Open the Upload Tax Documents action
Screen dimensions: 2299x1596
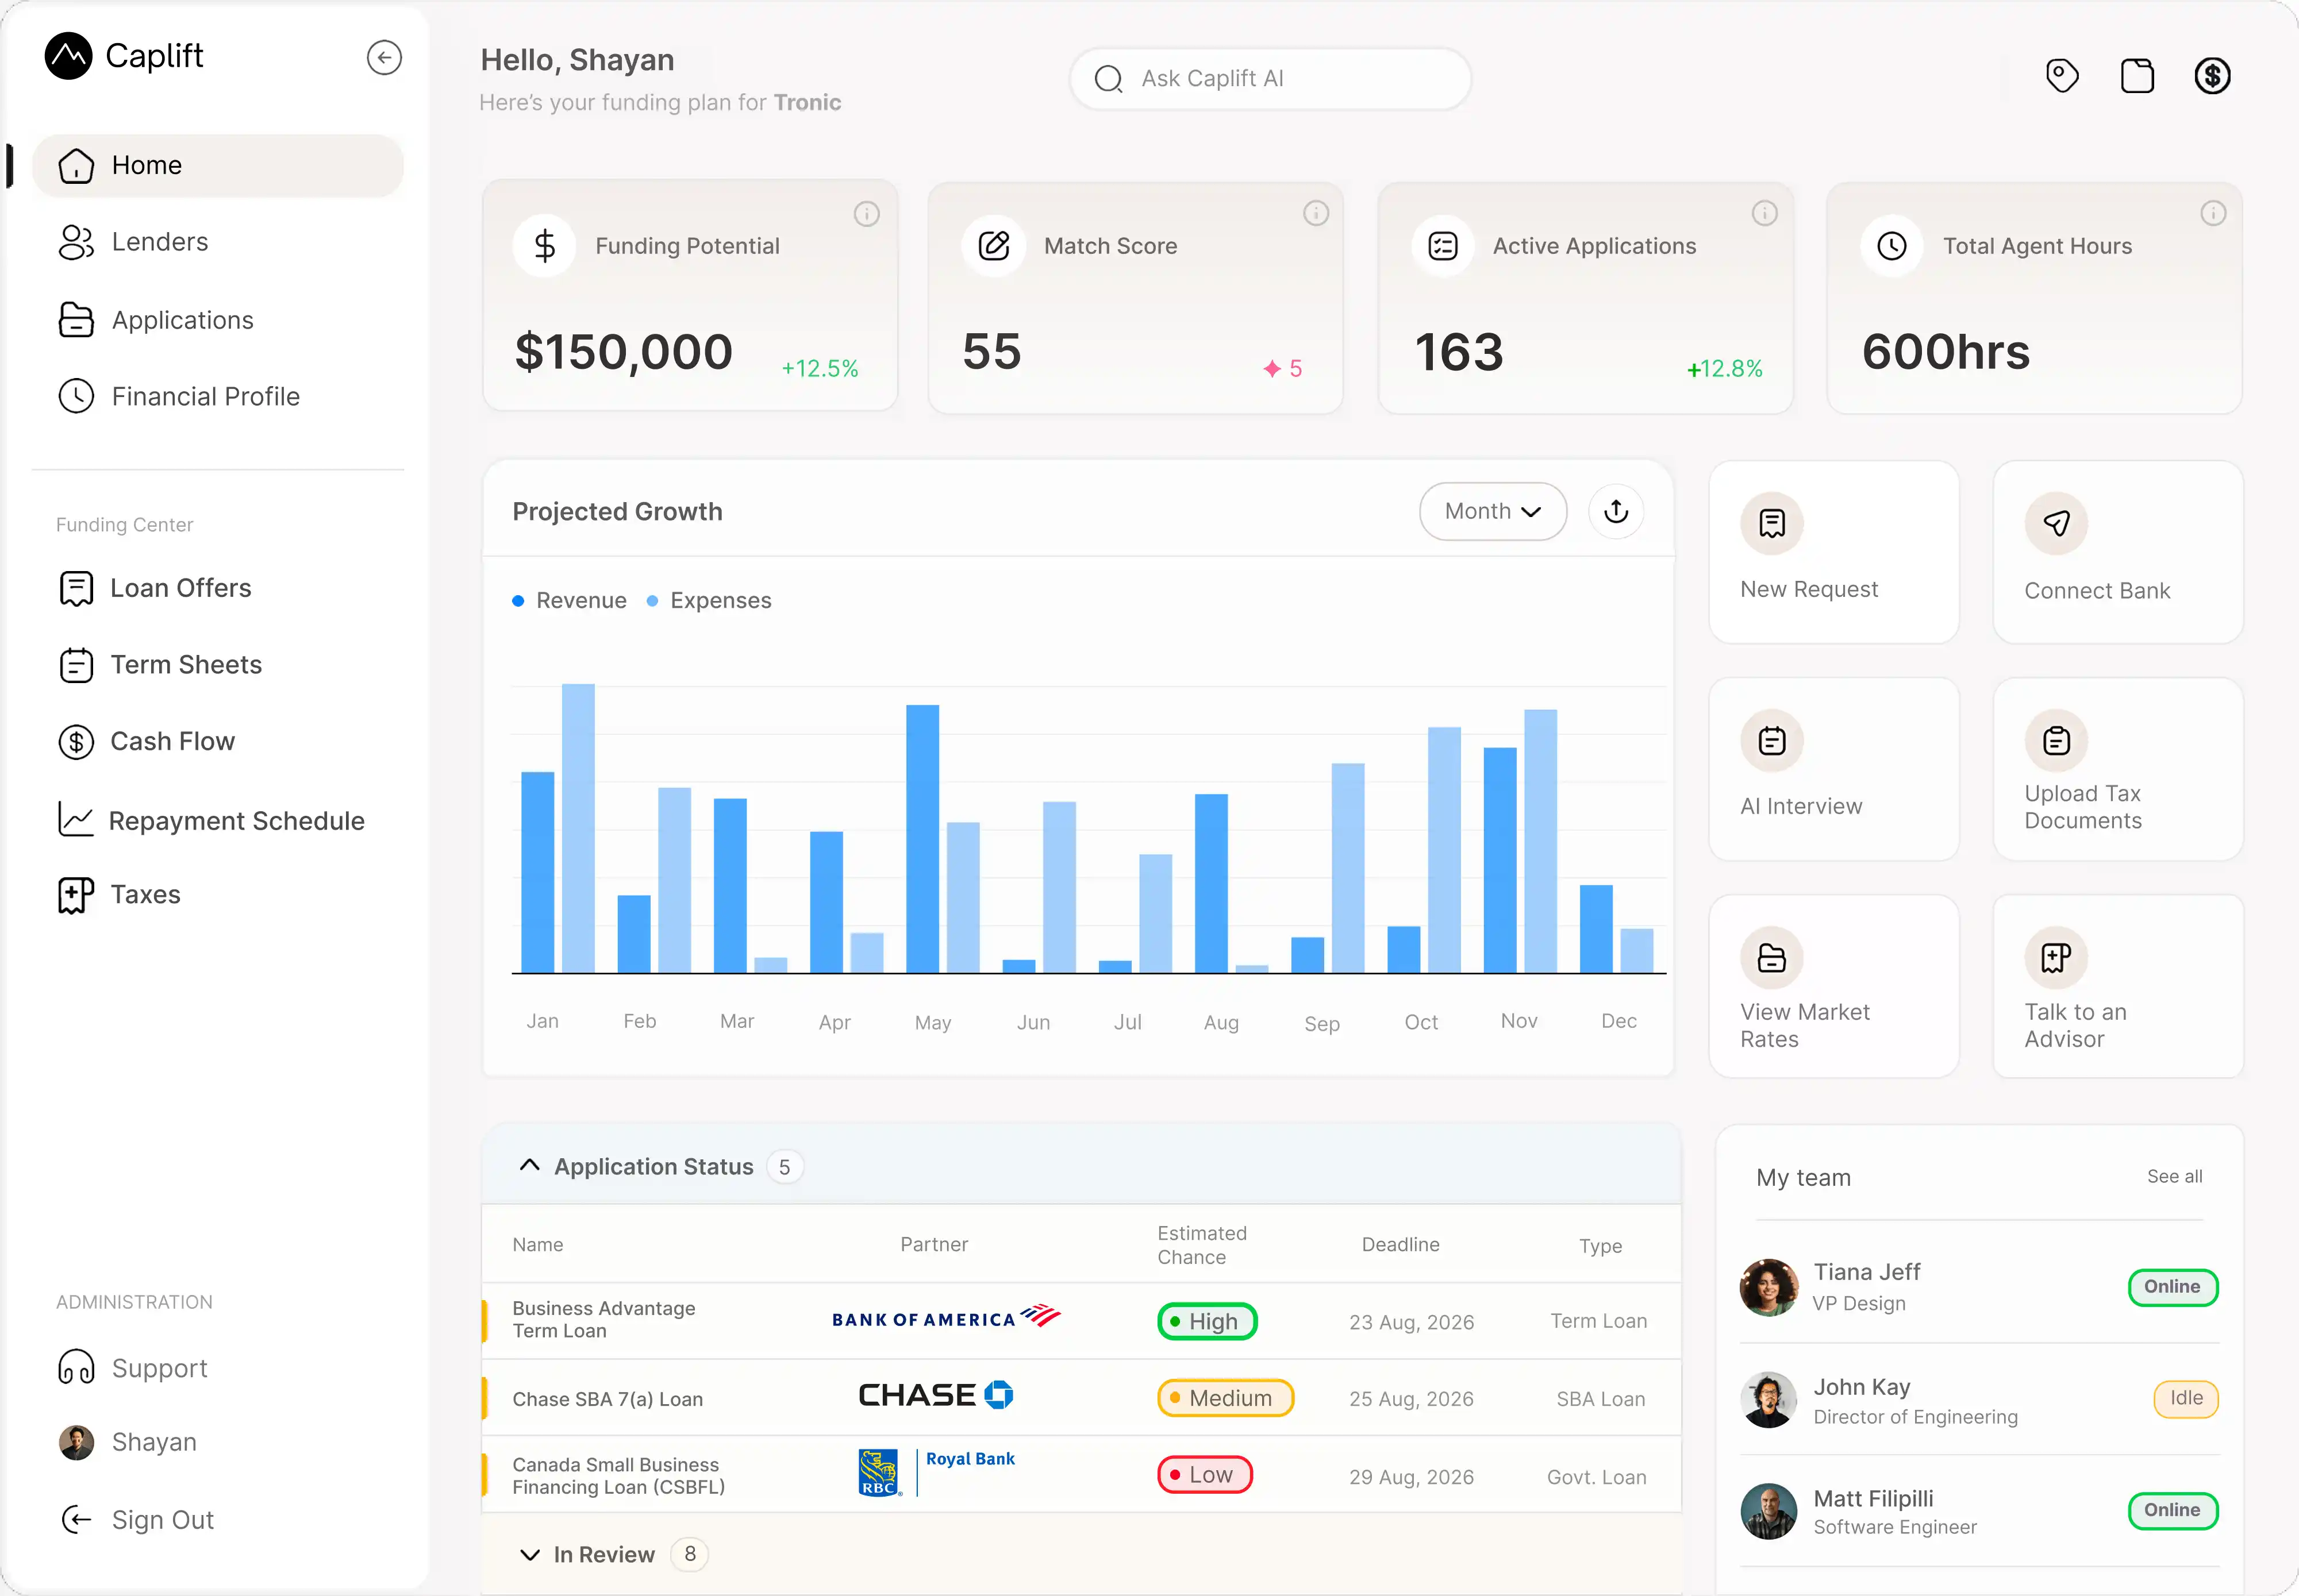(2117, 768)
